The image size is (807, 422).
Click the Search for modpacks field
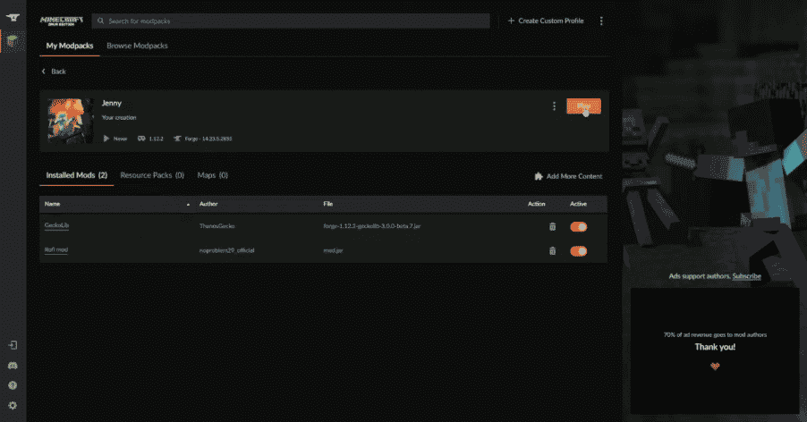291,21
